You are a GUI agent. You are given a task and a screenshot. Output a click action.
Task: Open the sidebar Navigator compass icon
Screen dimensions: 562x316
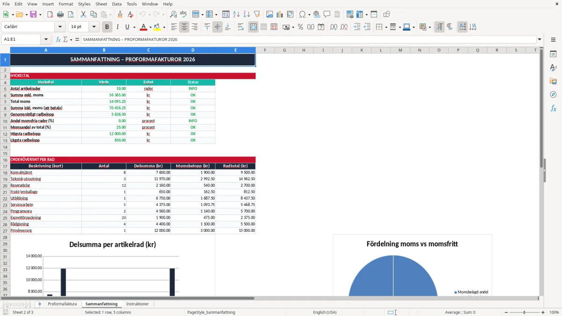[x=553, y=95]
